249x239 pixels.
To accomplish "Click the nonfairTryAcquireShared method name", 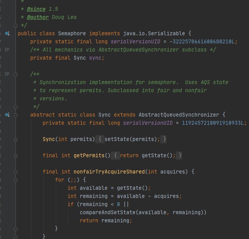I will pos(110,172).
